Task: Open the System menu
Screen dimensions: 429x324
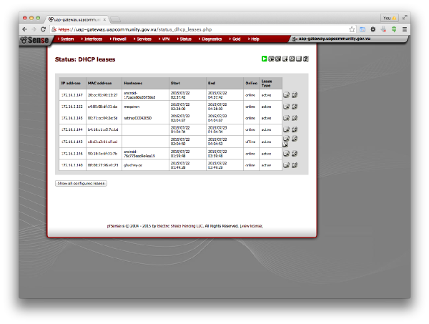Action: point(66,39)
